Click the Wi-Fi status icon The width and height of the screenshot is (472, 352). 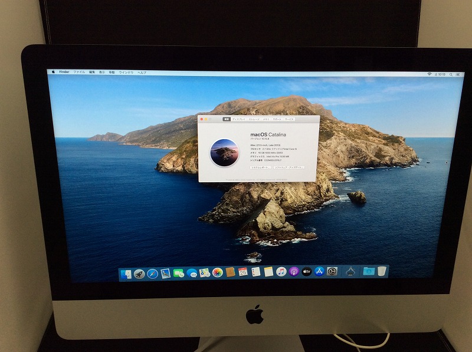[x=430, y=74]
